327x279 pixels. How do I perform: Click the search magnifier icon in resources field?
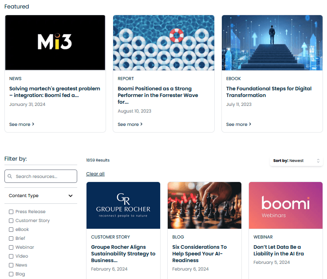(x=10, y=176)
